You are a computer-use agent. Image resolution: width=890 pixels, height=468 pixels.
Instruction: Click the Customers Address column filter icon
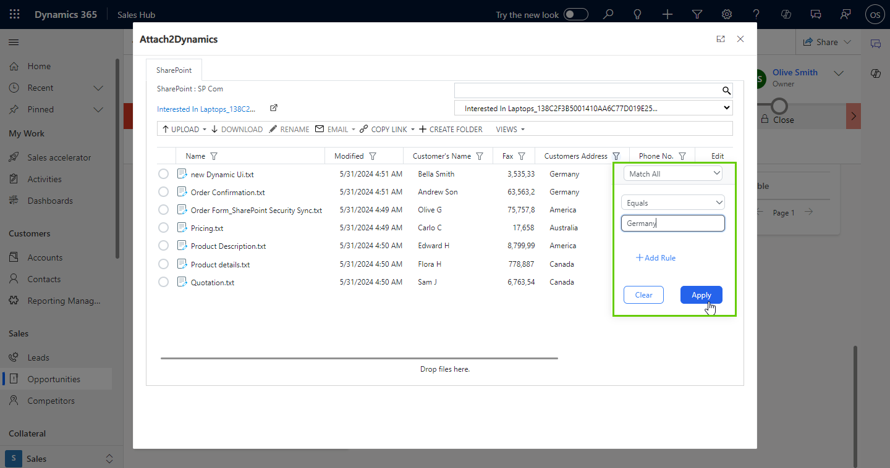(616, 156)
